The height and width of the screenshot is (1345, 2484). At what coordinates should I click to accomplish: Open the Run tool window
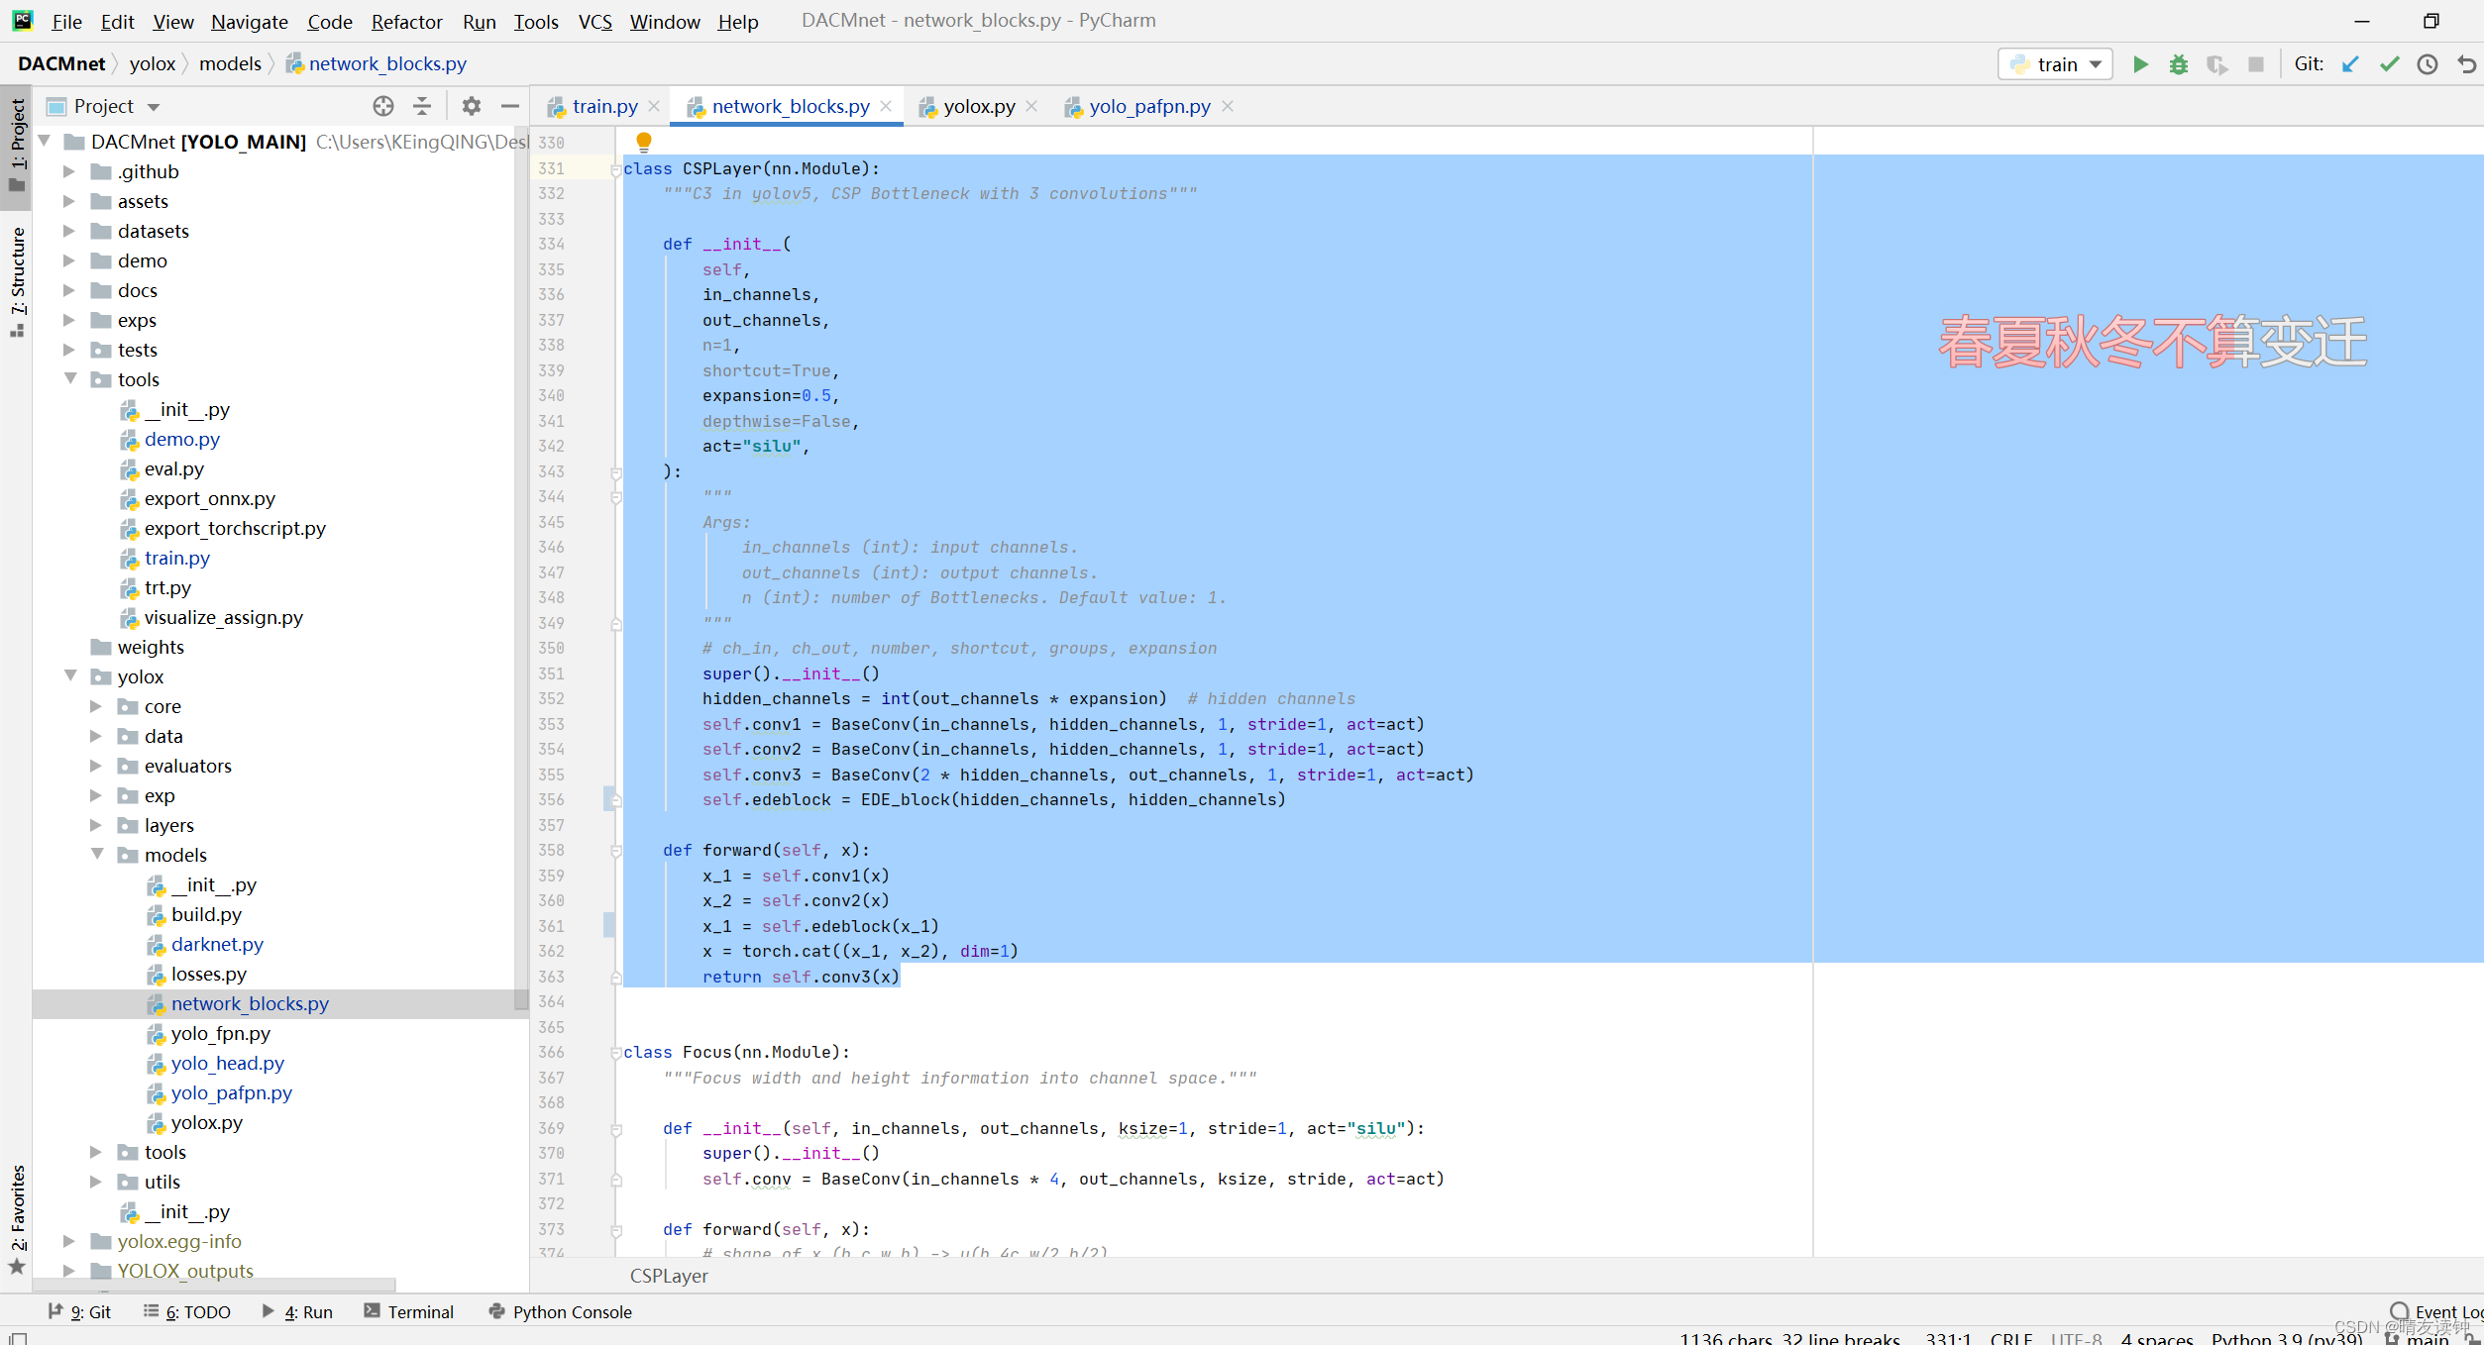coord(297,1311)
